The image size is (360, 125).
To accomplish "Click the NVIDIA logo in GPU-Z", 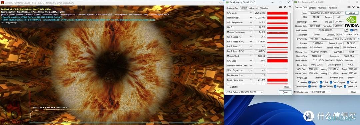I will pos(352,22).
